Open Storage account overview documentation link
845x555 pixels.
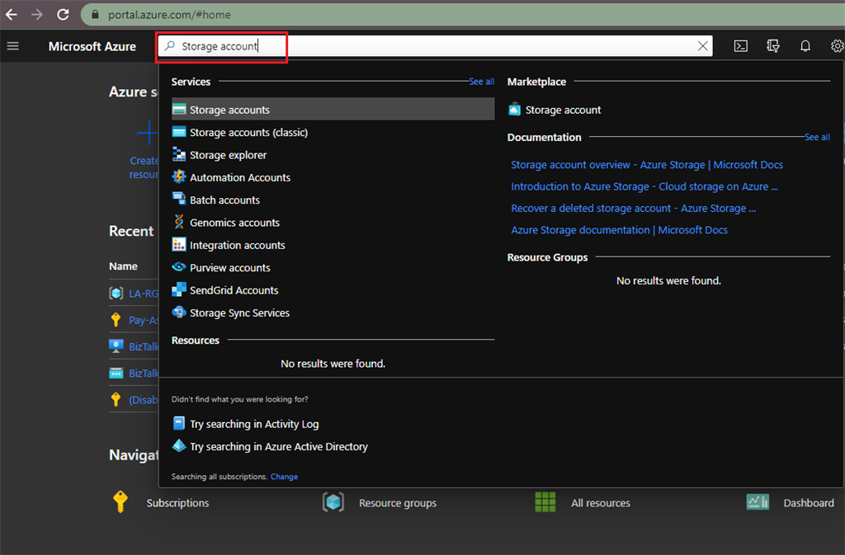pyautogui.click(x=647, y=165)
